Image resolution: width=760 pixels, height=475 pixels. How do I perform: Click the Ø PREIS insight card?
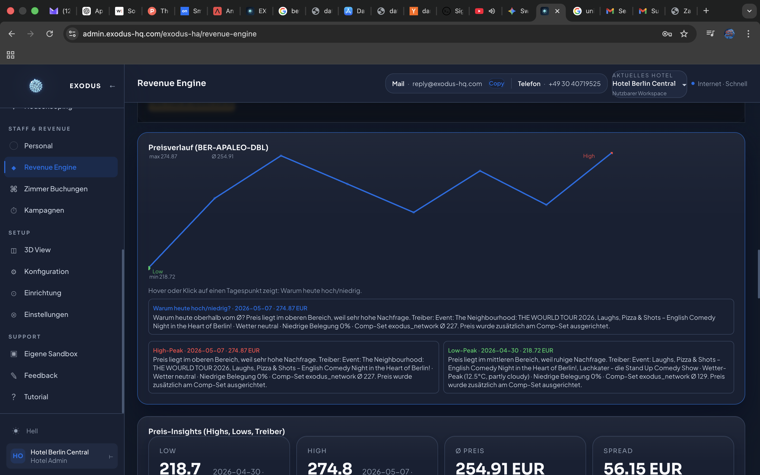click(x=515, y=455)
